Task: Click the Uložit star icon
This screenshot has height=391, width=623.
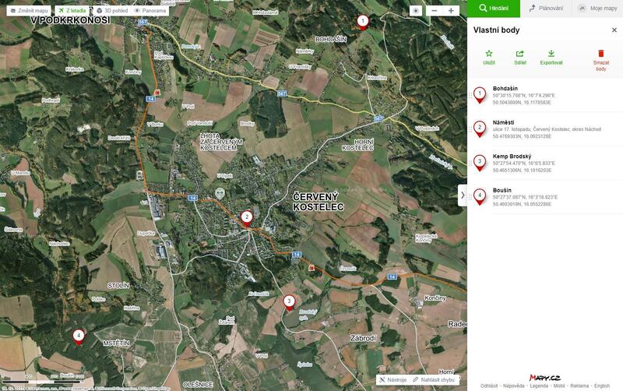Action: click(x=488, y=54)
